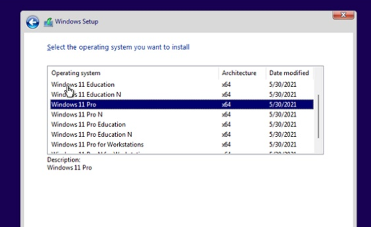Close the Windows Setup dialog
The height and width of the screenshot is (227, 371).
click(344, 15)
